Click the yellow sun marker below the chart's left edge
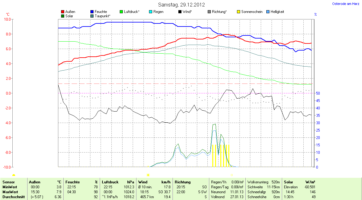362x200 pixels. point(14,175)
